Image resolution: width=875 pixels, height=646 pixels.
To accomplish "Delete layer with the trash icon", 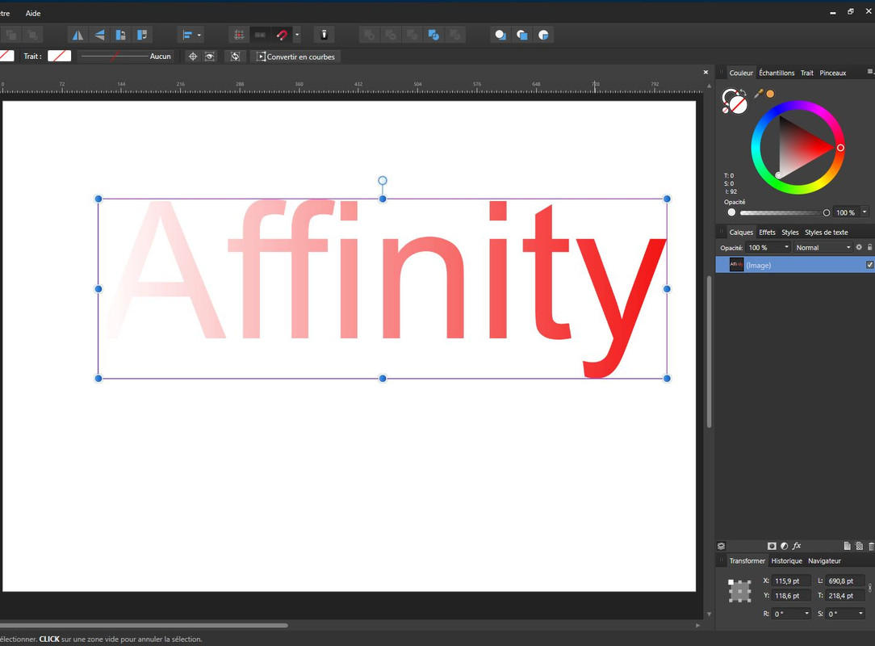I will click(x=871, y=546).
